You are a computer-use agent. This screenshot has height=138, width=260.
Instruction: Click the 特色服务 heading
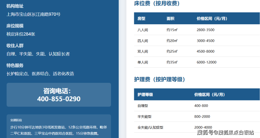(x=15, y=65)
